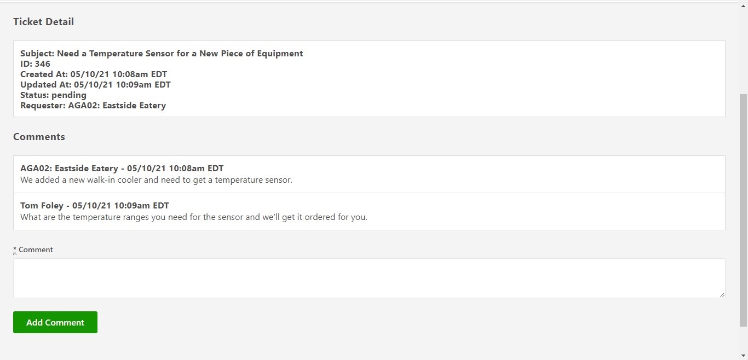Click the textarea resize handle
Viewport: 748px width, 360px height.
[x=721, y=295]
